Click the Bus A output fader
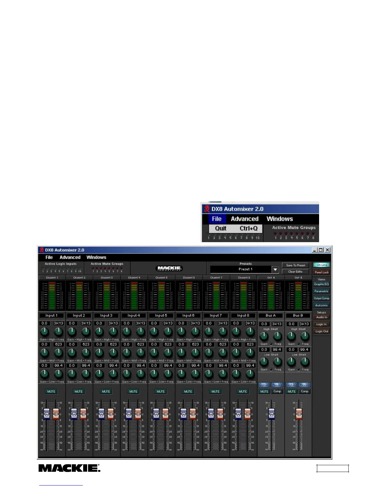 click(272, 414)
